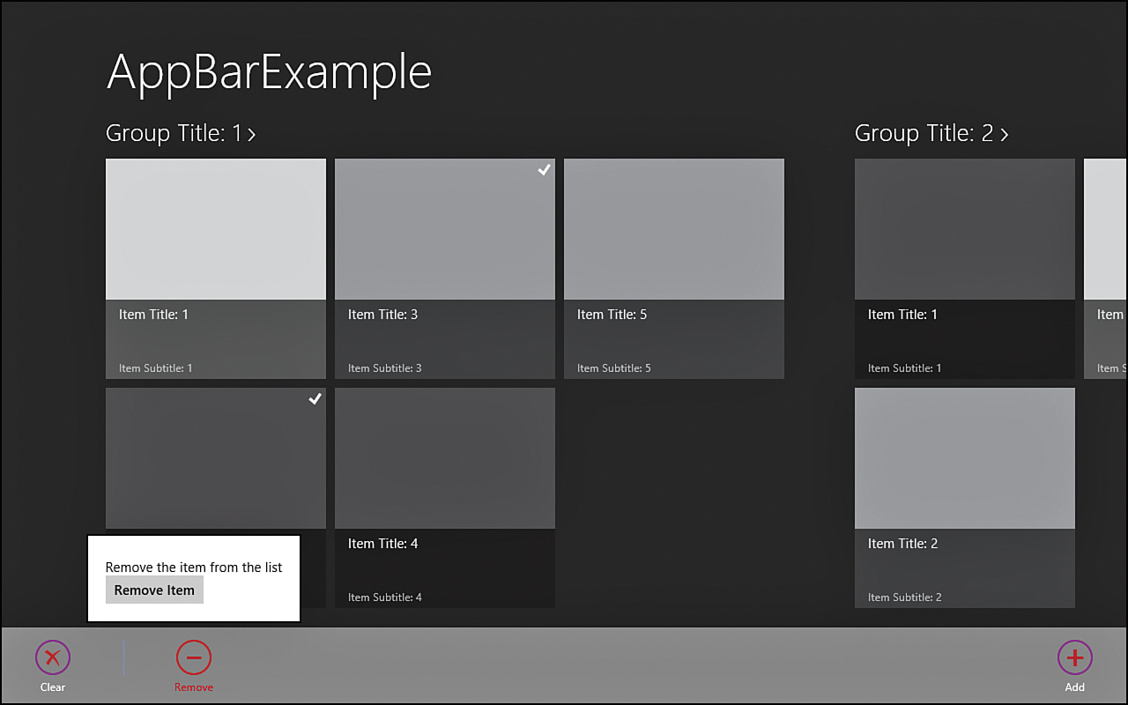1128x705 pixels.
Task: Click the Item Subtitle: 5 text
Action: click(614, 368)
